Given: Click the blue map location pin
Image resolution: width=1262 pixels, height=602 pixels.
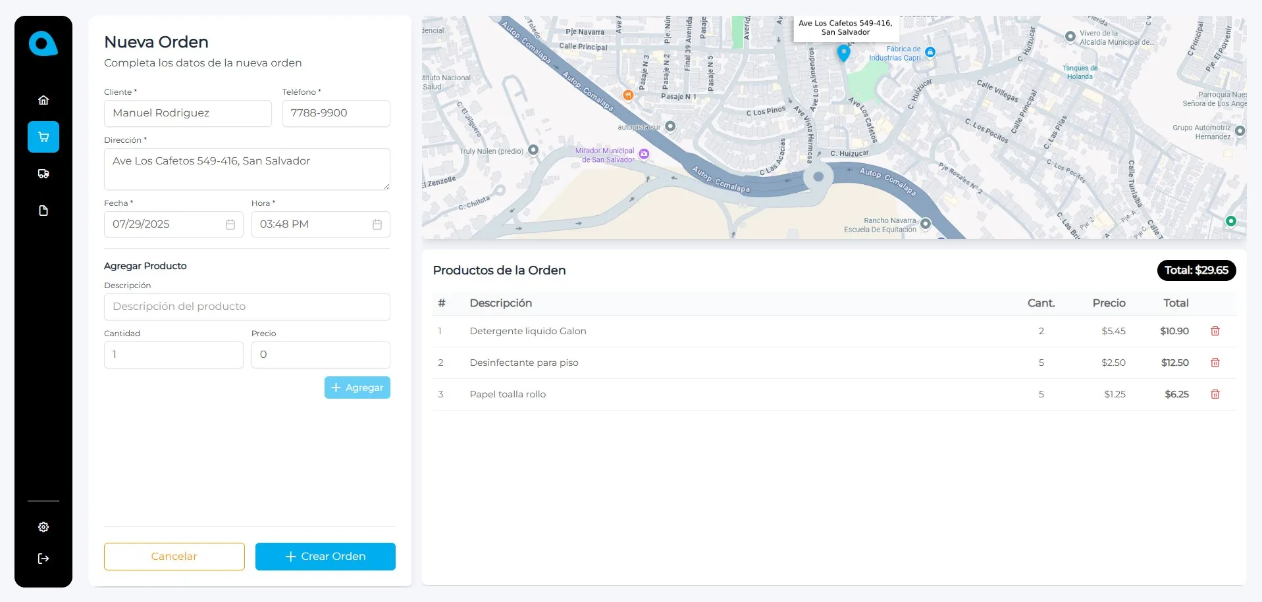Looking at the screenshot, I should click(x=843, y=53).
